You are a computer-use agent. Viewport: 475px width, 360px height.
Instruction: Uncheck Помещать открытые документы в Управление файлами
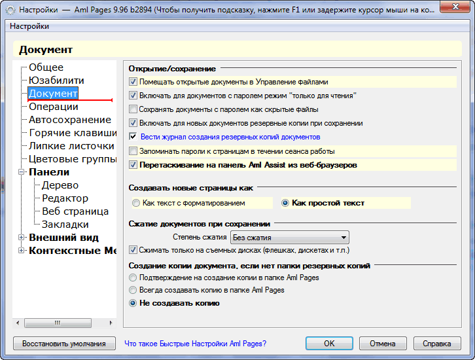[x=133, y=82]
